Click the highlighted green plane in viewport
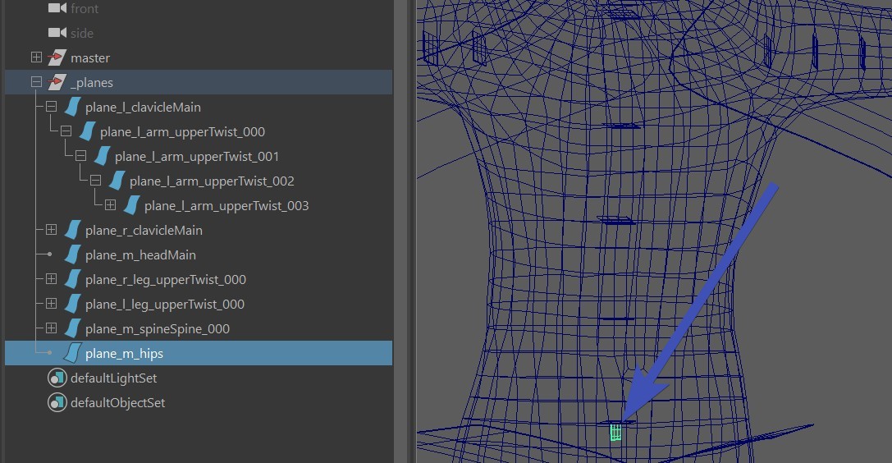892x463 pixels. click(x=615, y=433)
